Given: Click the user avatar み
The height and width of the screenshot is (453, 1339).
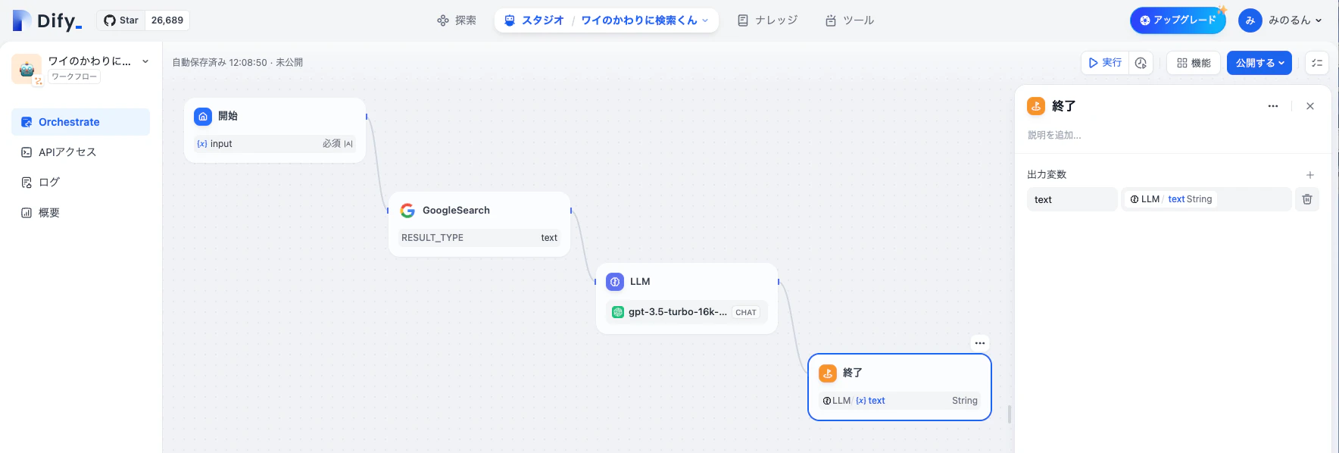Looking at the screenshot, I should [1250, 20].
